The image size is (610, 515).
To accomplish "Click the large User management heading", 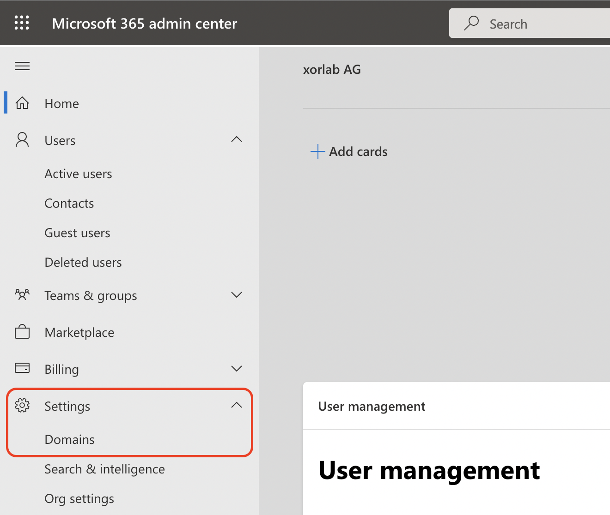I will (429, 471).
